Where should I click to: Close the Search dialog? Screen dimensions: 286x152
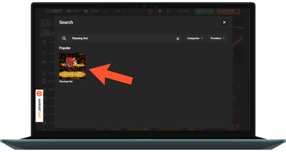point(224,22)
